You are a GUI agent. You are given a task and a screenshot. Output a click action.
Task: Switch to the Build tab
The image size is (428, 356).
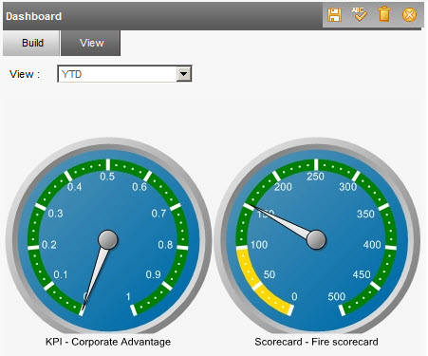pos(31,43)
